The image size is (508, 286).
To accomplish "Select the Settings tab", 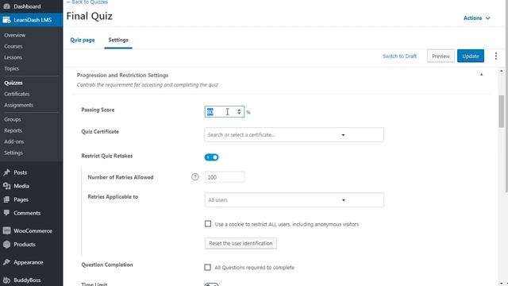I will click(x=118, y=40).
